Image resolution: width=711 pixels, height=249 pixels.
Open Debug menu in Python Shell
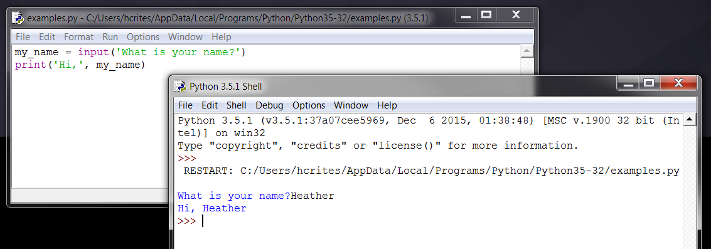pyautogui.click(x=269, y=105)
